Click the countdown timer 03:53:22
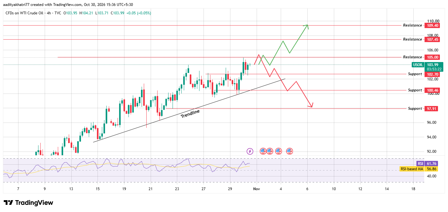 point(434,69)
